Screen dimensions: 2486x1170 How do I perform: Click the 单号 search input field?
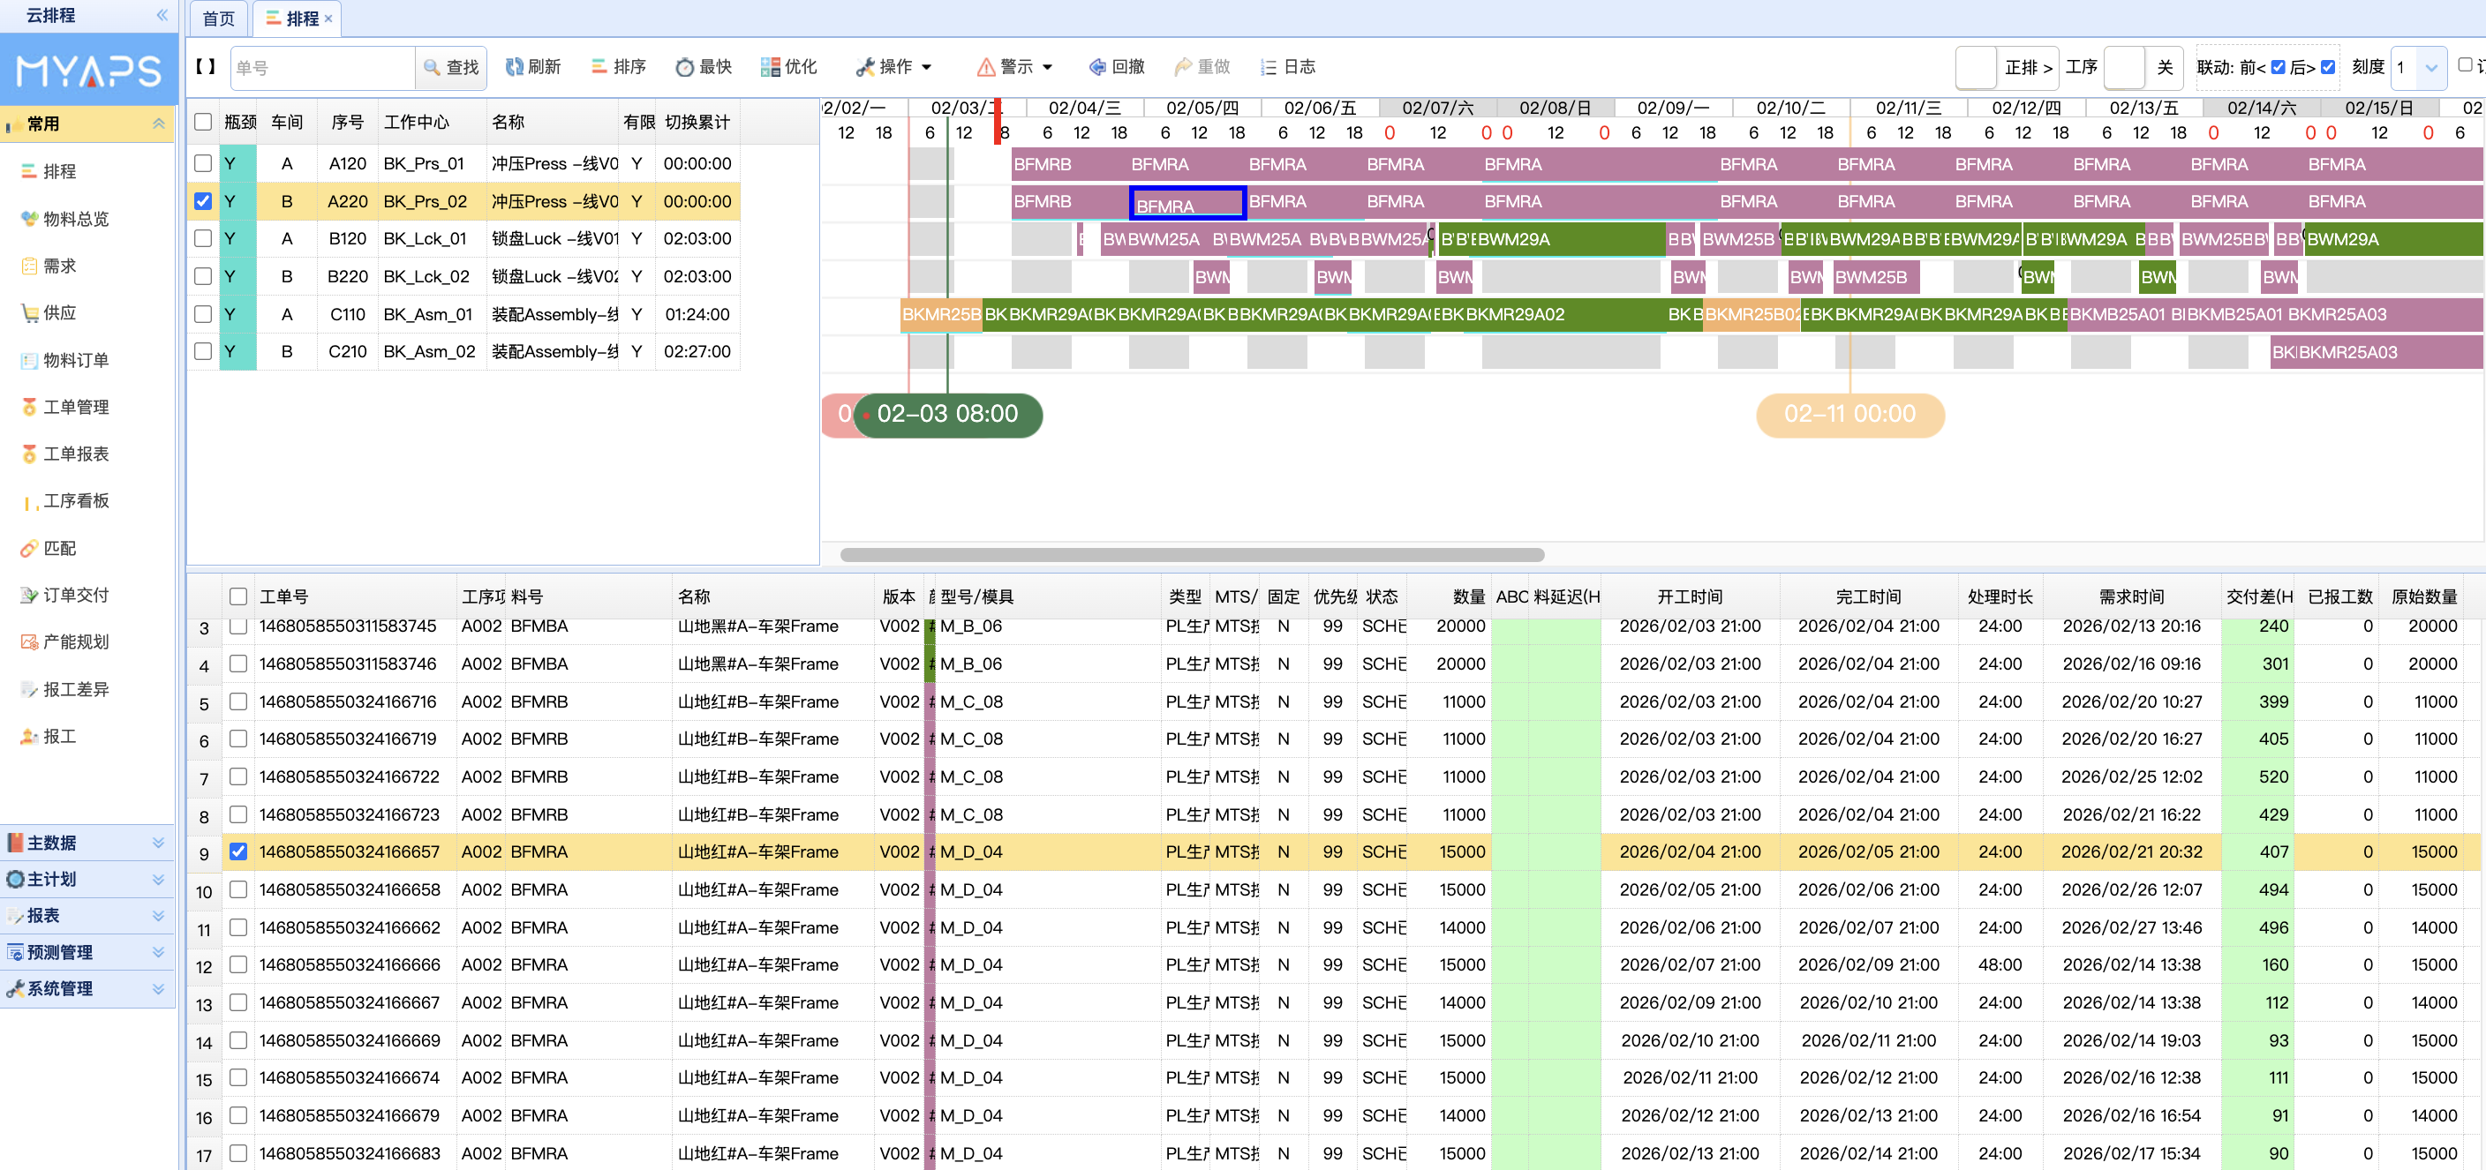point(322,68)
